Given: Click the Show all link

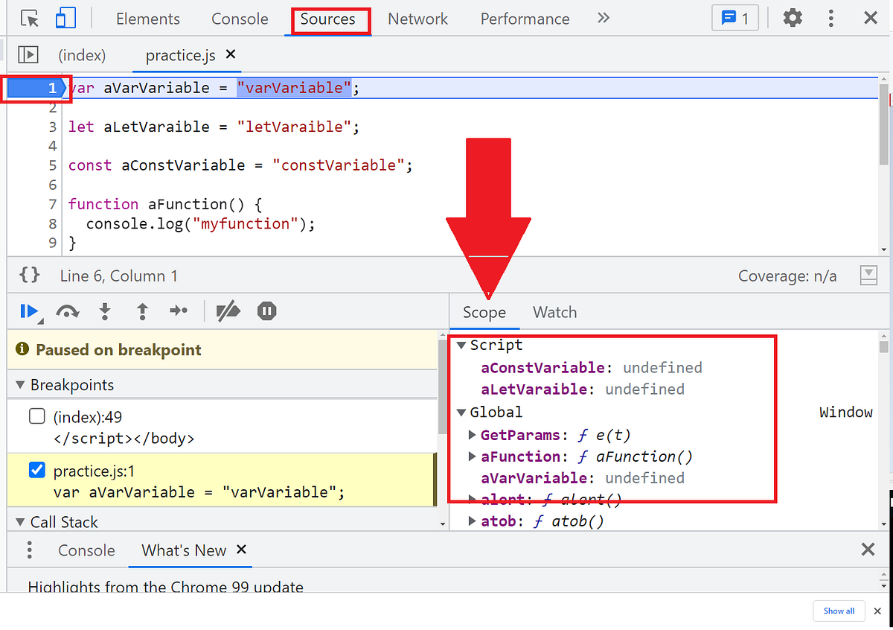Looking at the screenshot, I should point(839,611).
